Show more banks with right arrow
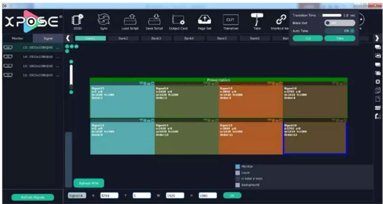The image size is (383, 204). (x=377, y=38)
